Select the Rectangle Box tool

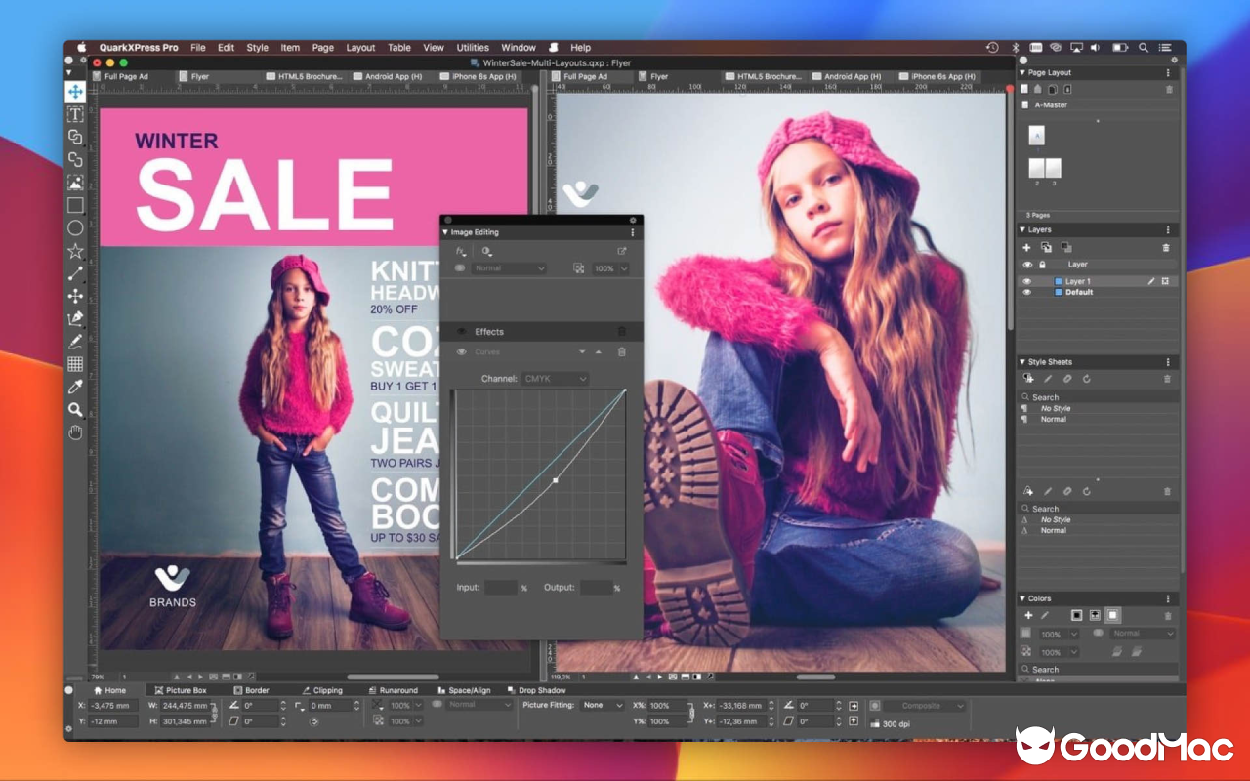(x=75, y=205)
